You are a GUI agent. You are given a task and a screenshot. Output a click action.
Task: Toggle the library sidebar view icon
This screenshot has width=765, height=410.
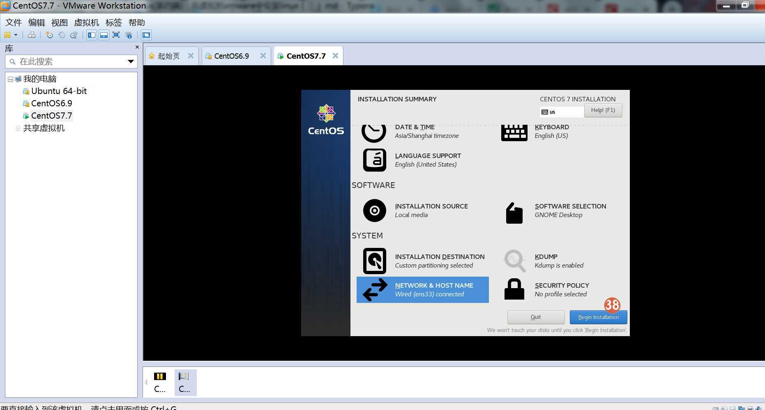[x=92, y=35]
